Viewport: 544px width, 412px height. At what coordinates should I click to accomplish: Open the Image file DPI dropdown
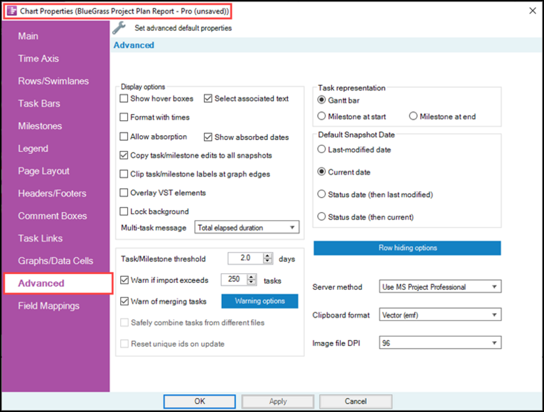[x=440, y=343]
